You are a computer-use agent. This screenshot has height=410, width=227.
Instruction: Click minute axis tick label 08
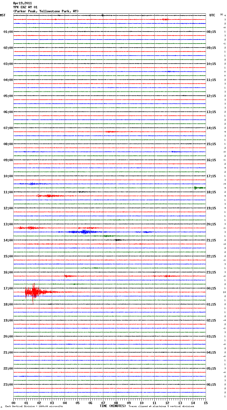coord(116,403)
